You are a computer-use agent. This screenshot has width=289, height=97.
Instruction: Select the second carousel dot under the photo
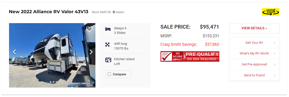point(51,82)
